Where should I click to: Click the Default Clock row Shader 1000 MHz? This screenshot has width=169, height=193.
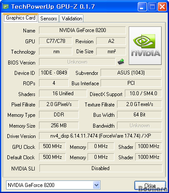tap(149, 157)
